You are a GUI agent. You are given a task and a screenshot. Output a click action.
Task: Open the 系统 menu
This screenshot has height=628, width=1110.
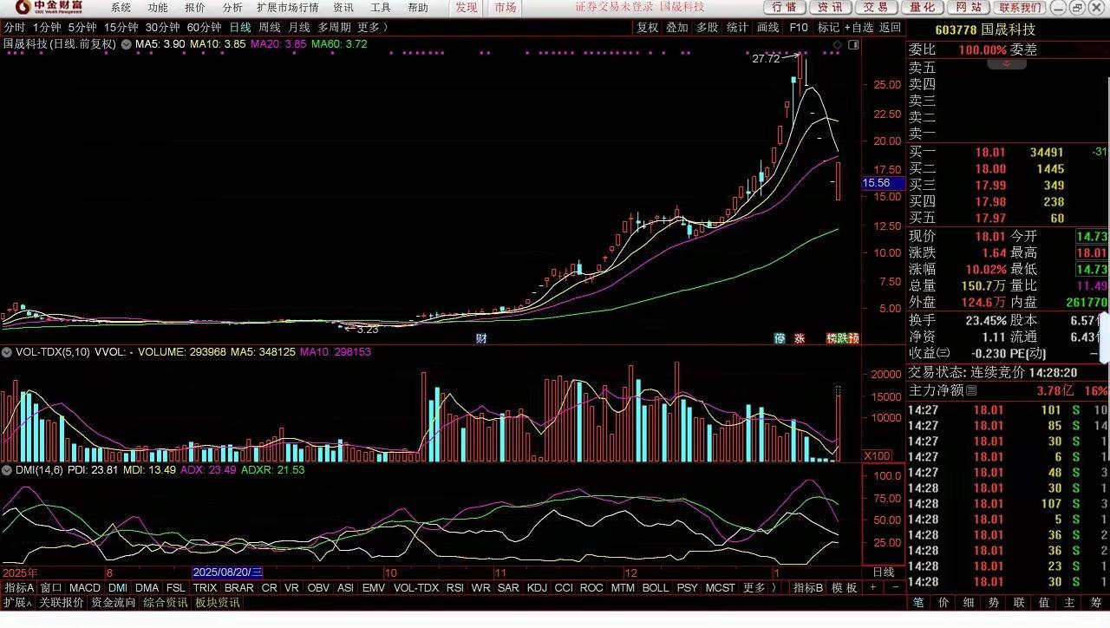[x=121, y=7]
